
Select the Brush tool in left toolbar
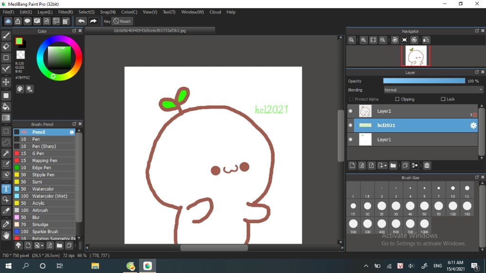click(x=6, y=36)
